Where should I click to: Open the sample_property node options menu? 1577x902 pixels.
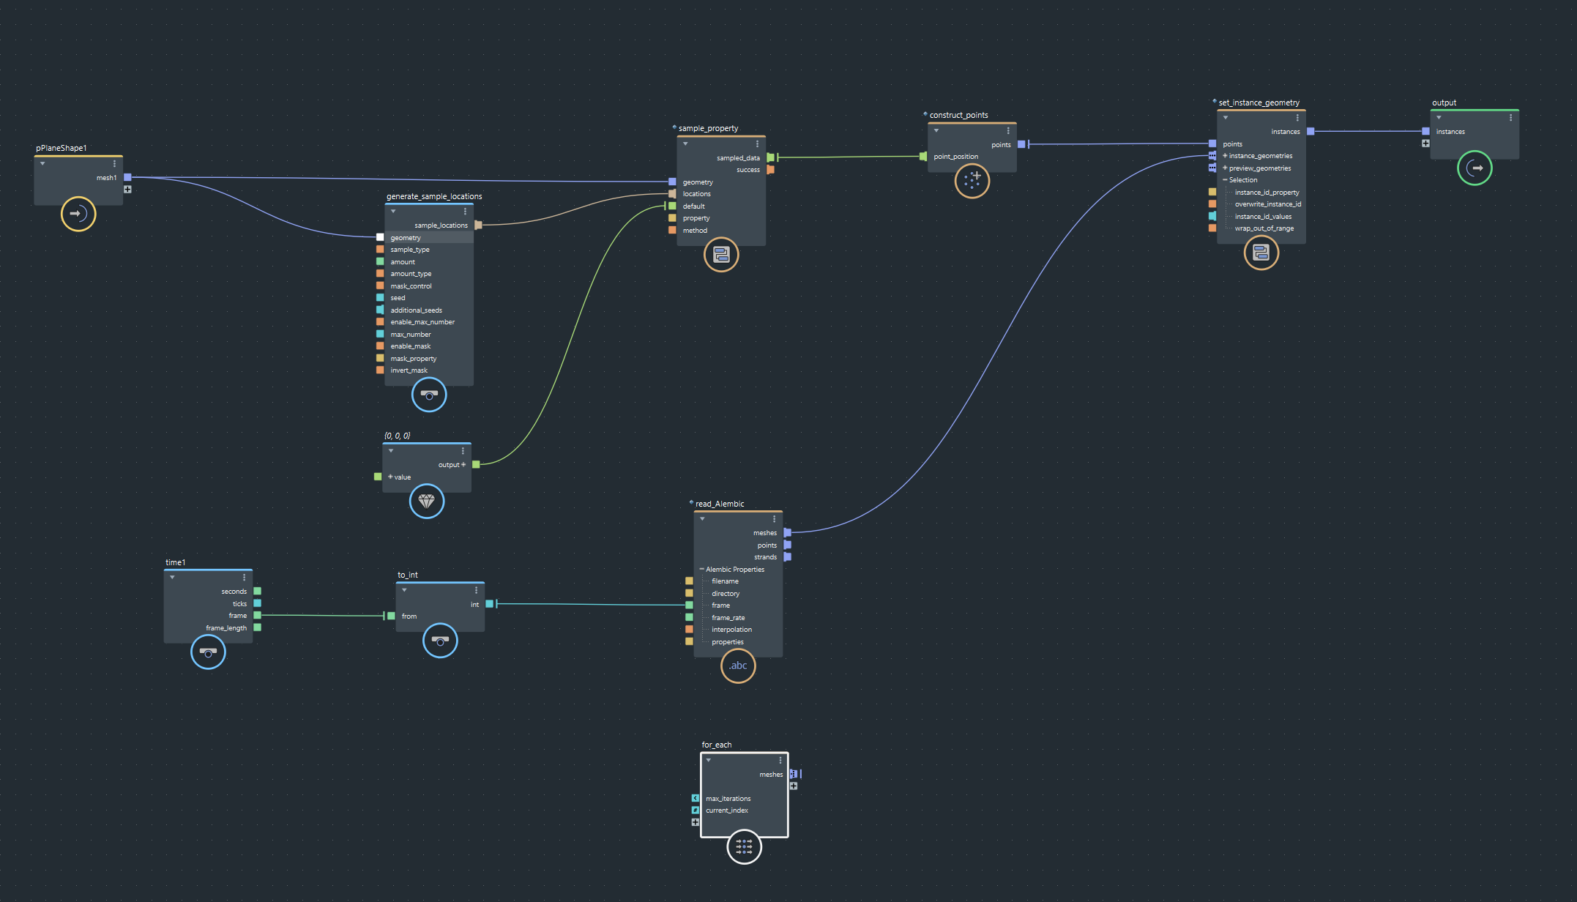point(757,143)
